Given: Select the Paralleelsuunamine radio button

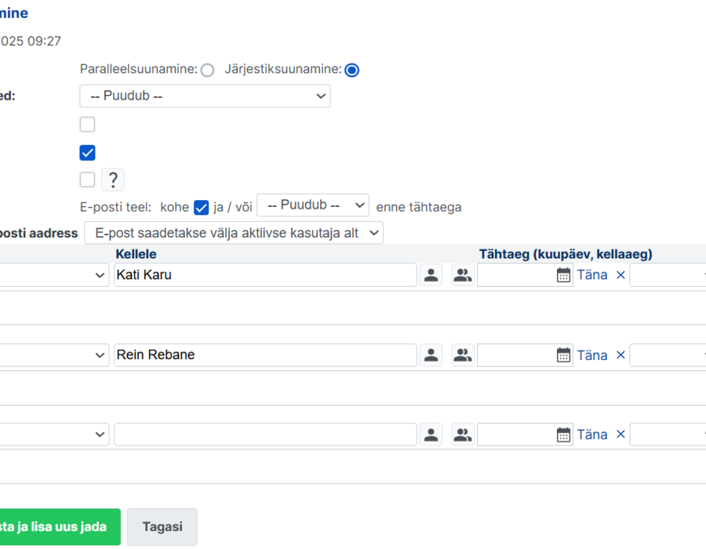Looking at the screenshot, I should coord(208,71).
